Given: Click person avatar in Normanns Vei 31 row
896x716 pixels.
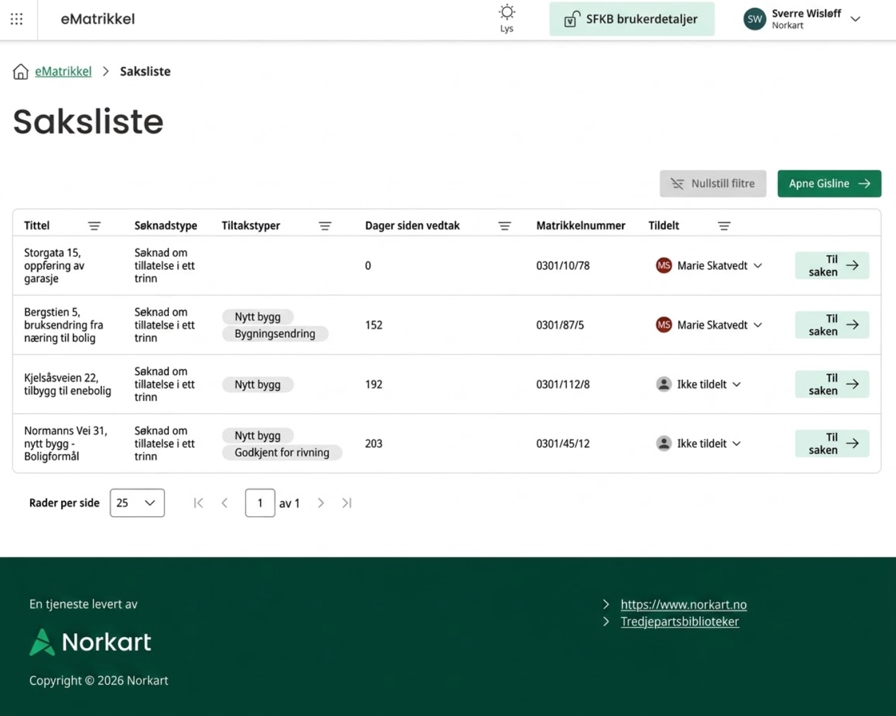Looking at the screenshot, I should pos(664,443).
